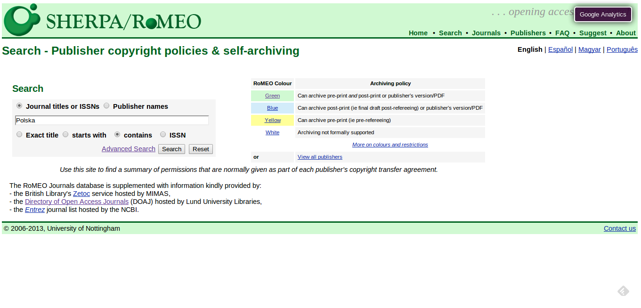Image resolution: width=641 pixels, height=308 pixels.
Task: Click 'Can archive pre-print (ie pre-refereeing)' cell
Action: coord(390,120)
